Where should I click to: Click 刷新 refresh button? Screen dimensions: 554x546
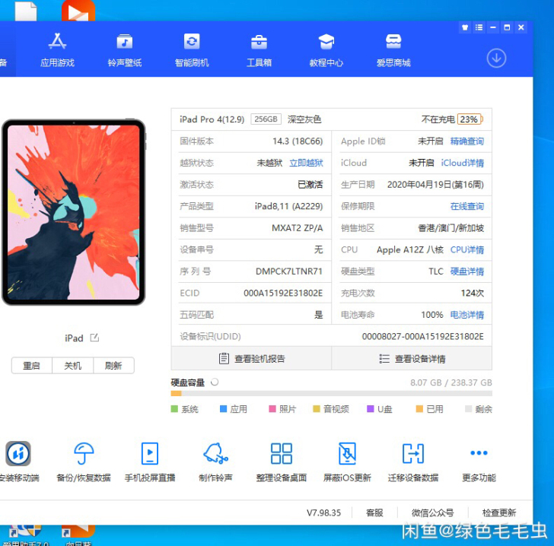113,366
